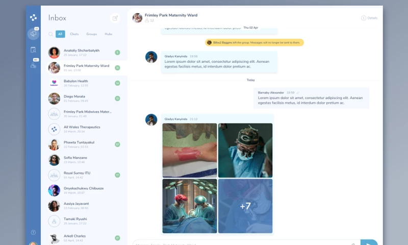Viewport: 408px width, 245px height.
Task: Click the unread badge on Phawta Tuntayakul
Action: coord(117,144)
